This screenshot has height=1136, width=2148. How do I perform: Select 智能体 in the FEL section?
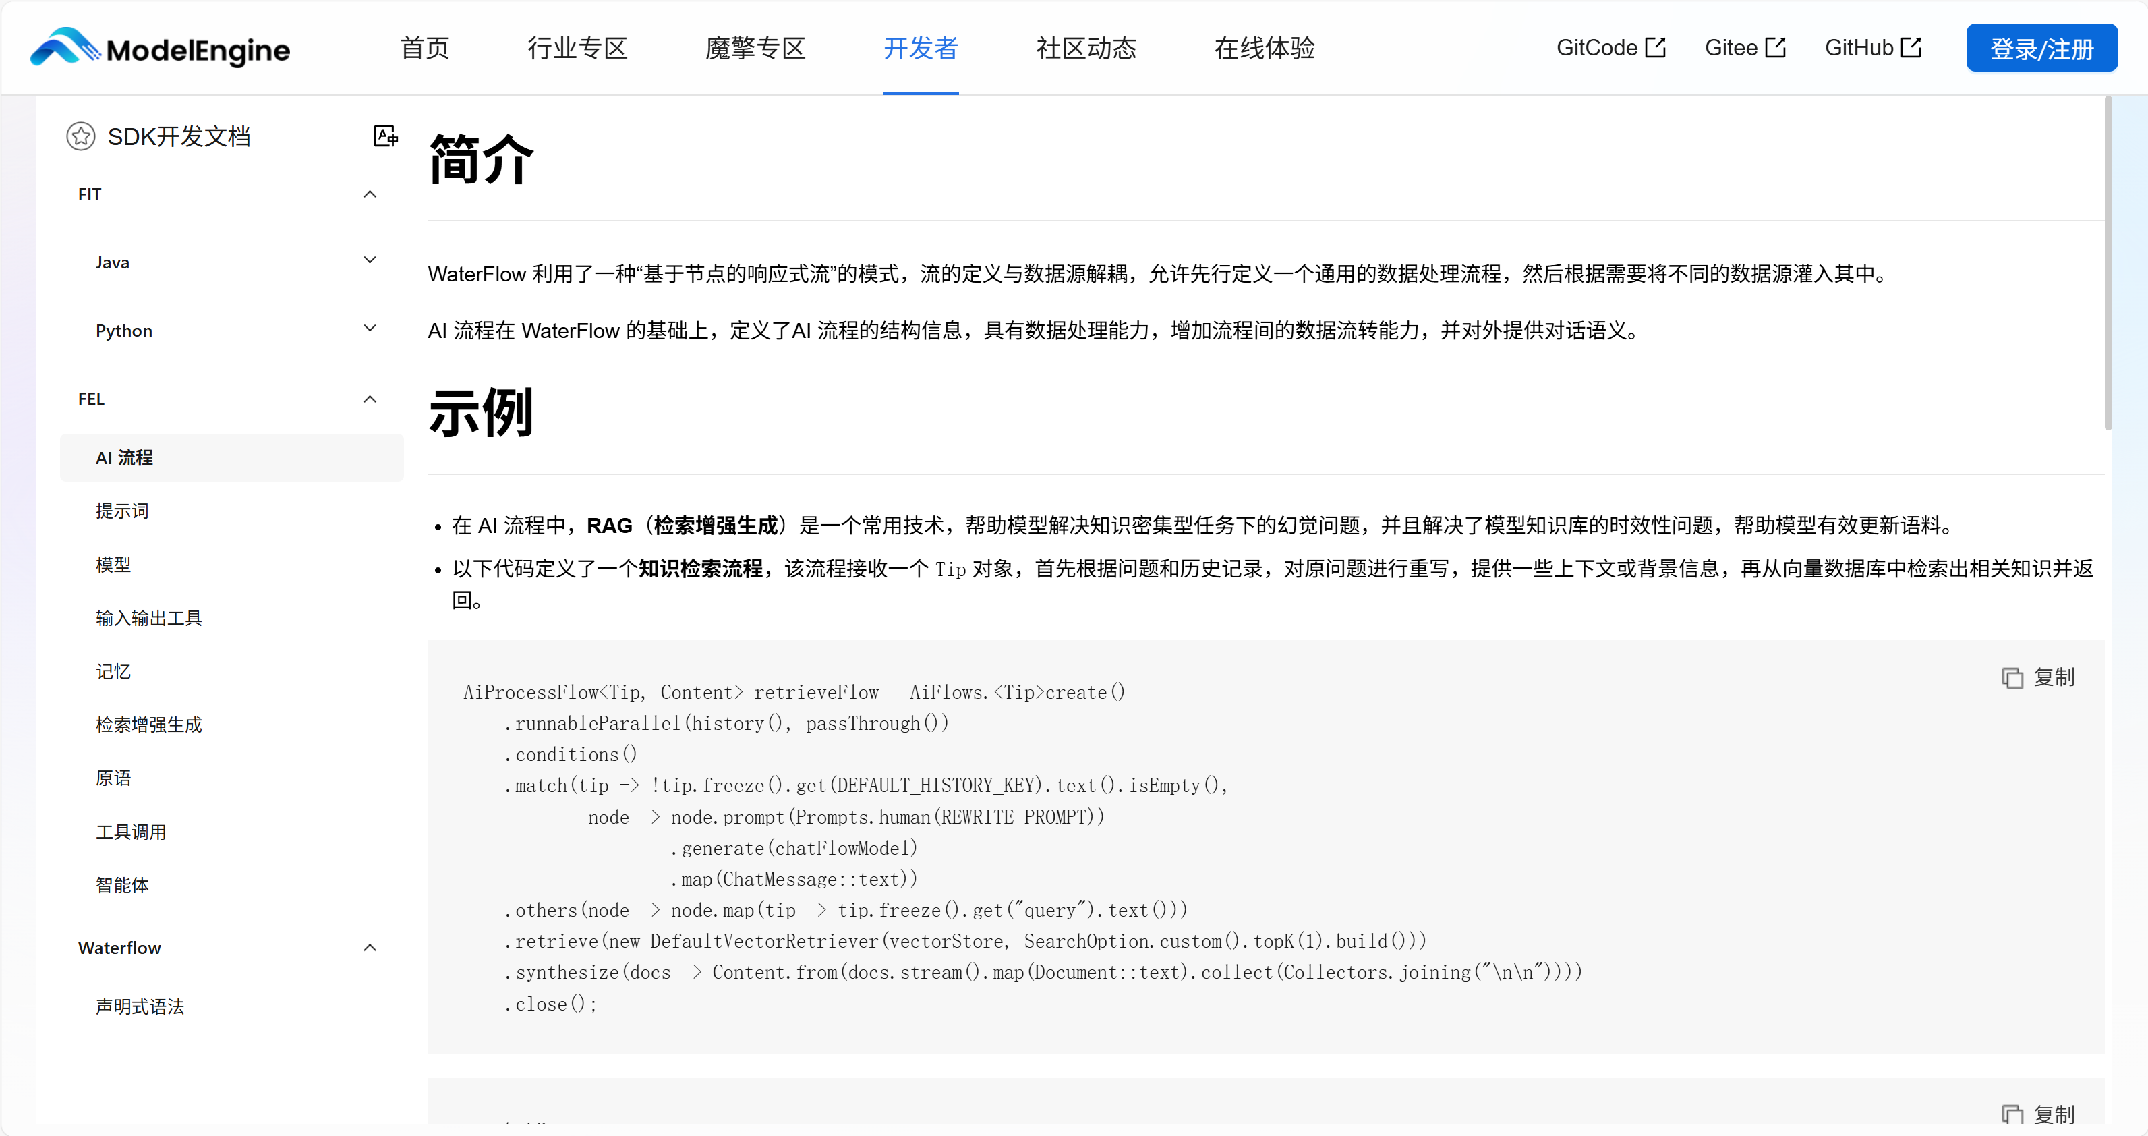tap(123, 885)
